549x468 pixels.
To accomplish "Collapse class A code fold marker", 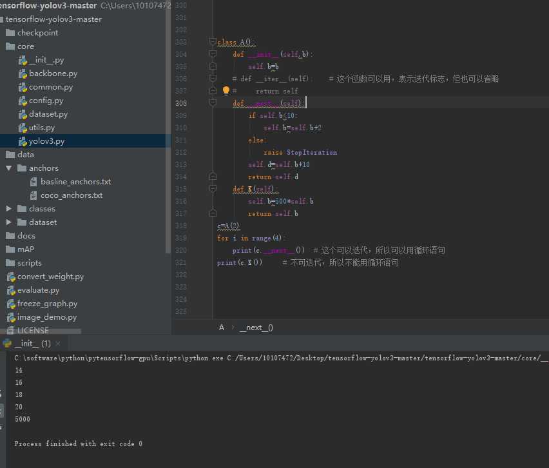I will tap(213, 41).
